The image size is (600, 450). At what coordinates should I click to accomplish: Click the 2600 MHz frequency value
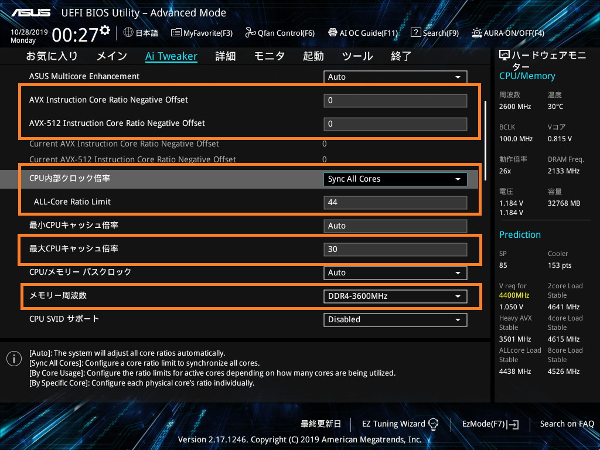[x=514, y=107]
